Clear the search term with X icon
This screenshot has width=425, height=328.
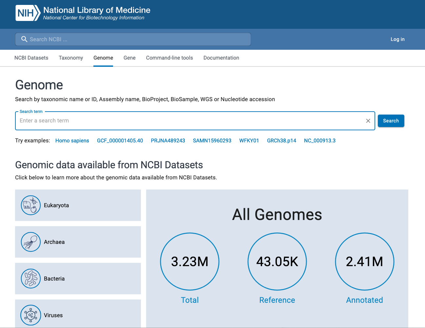coord(368,121)
